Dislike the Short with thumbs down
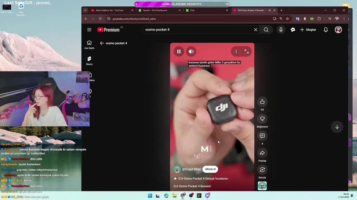The image size is (357, 200). (262, 119)
